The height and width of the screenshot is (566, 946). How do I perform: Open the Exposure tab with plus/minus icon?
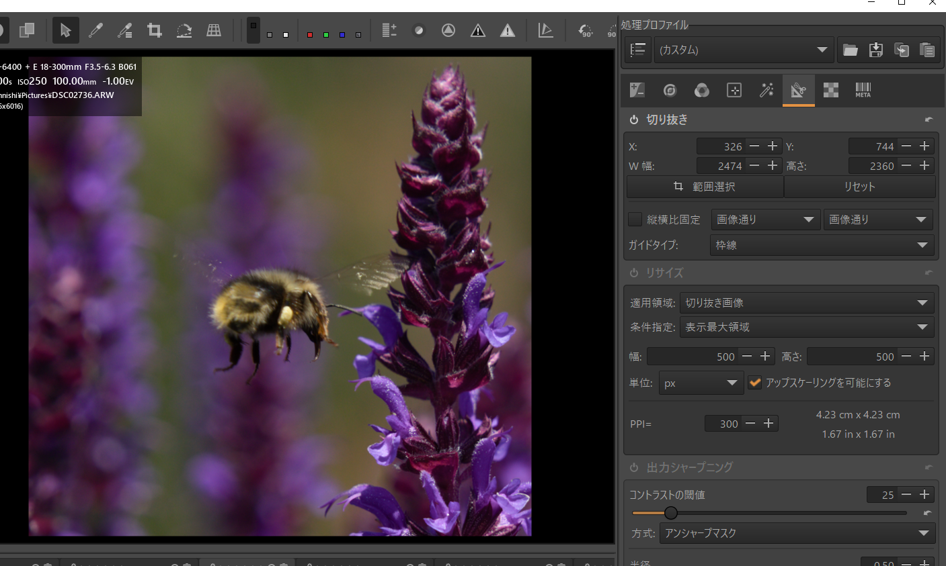(x=637, y=90)
